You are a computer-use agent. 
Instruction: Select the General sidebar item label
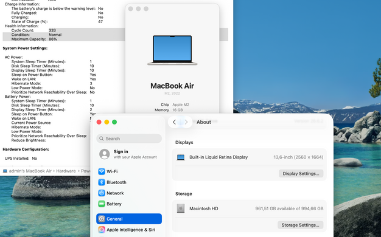tap(114, 219)
